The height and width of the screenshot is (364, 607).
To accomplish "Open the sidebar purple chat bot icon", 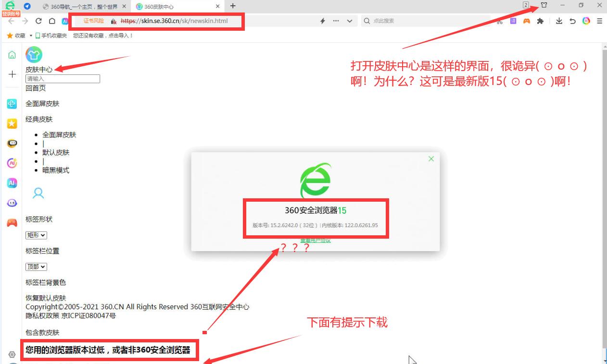I will tap(12, 203).
